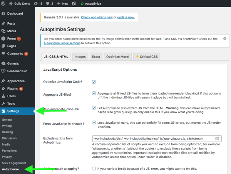Click the Forms sidebar icon

(x=3, y=38)
